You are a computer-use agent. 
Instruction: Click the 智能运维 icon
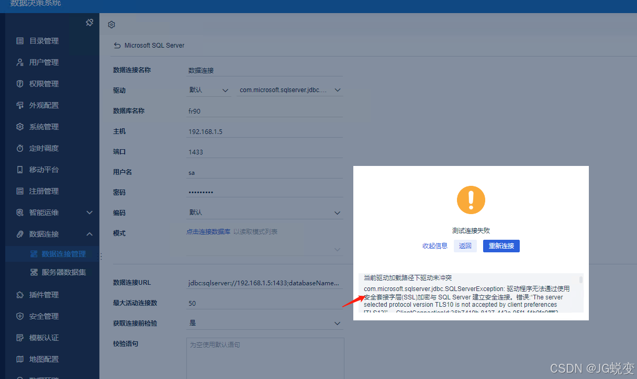pos(20,213)
